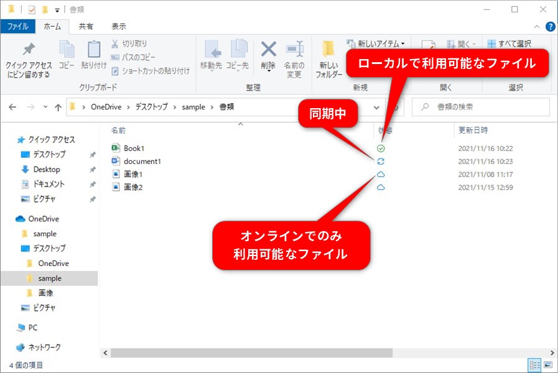Click the すべて選択 button
Screen dimensions: 558x373
(509, 44)
